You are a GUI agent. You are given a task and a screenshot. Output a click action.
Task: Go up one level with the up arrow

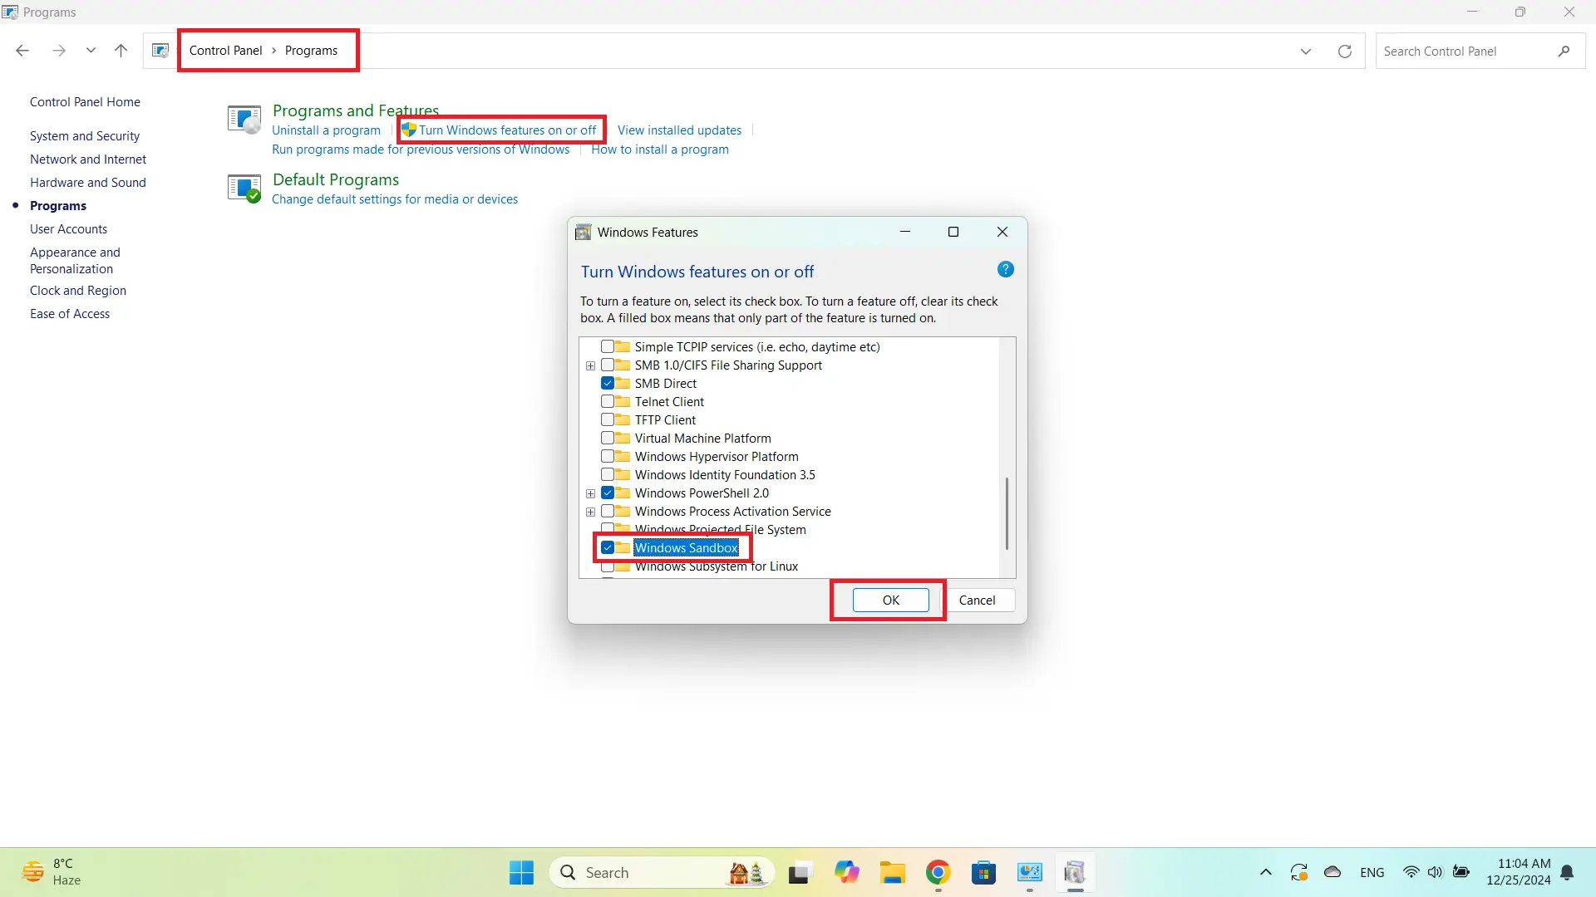121,51
